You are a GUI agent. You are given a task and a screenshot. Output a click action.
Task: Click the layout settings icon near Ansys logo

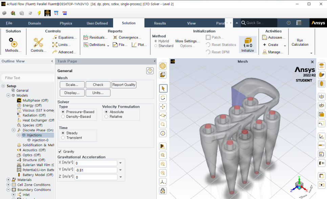click(x=299, y=23)
